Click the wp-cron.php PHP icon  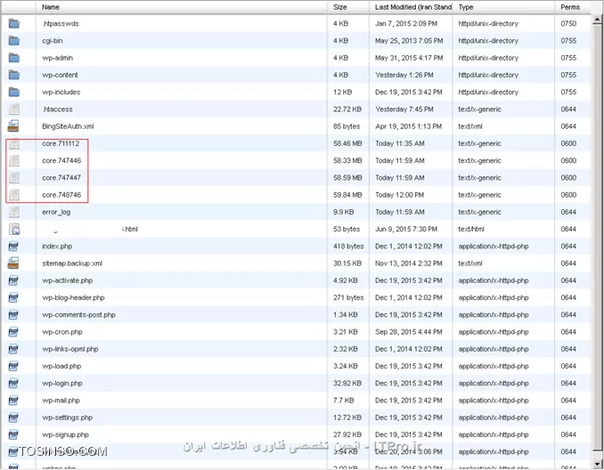click(13, 332)
